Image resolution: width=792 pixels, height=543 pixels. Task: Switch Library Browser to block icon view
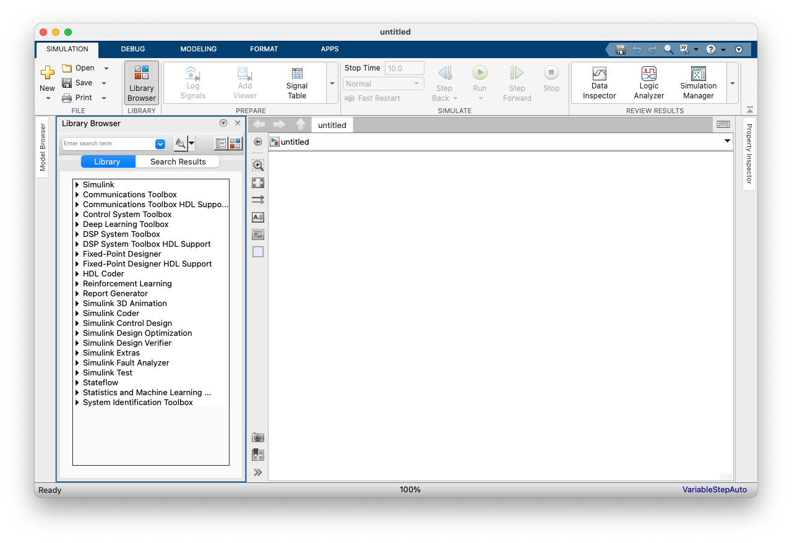click(x=235, y=143)
